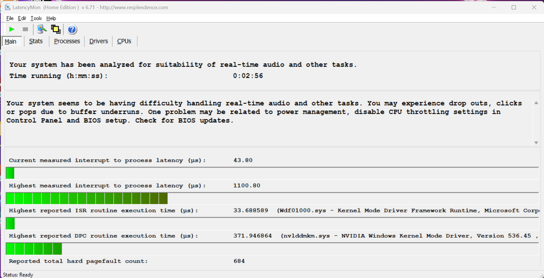
Task: Select the Main tab
Action: [x=11, y=41]
